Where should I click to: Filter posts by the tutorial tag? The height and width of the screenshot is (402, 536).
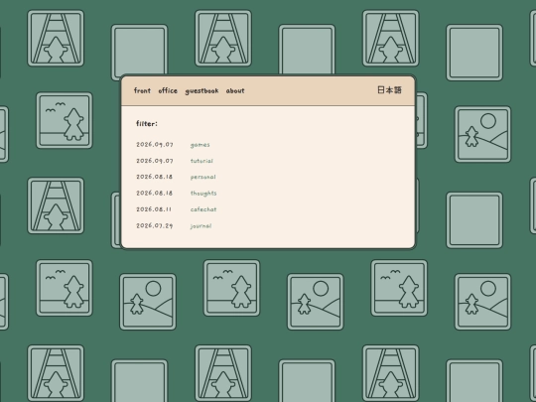[x=201, y=161]
